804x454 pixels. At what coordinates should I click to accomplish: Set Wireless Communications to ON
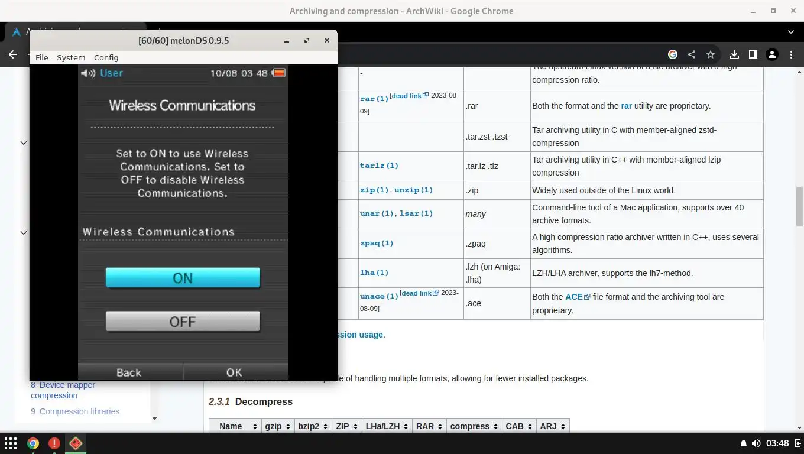click(183, 278)
